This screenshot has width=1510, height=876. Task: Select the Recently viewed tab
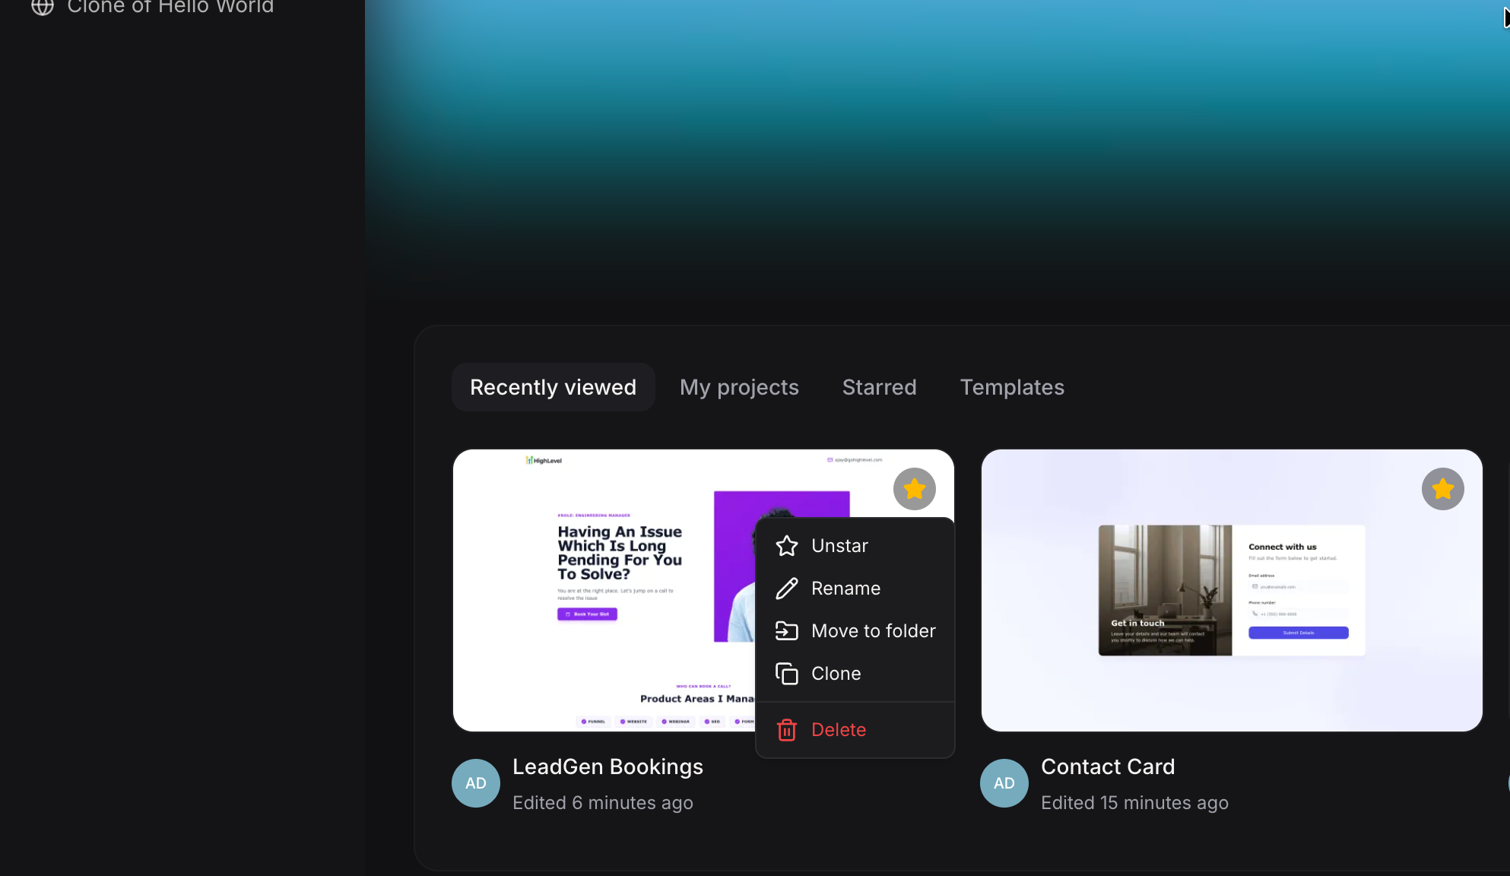click(x=553, y=387)
